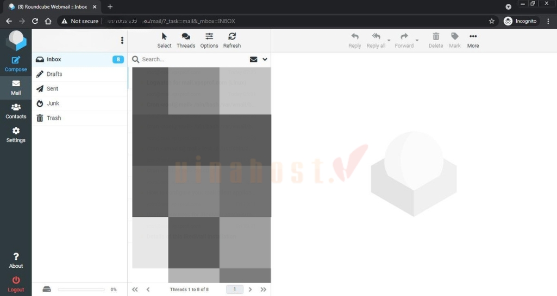Open the Inbox folder
Viewport: 557px width, 296px height.
point(79,59)
